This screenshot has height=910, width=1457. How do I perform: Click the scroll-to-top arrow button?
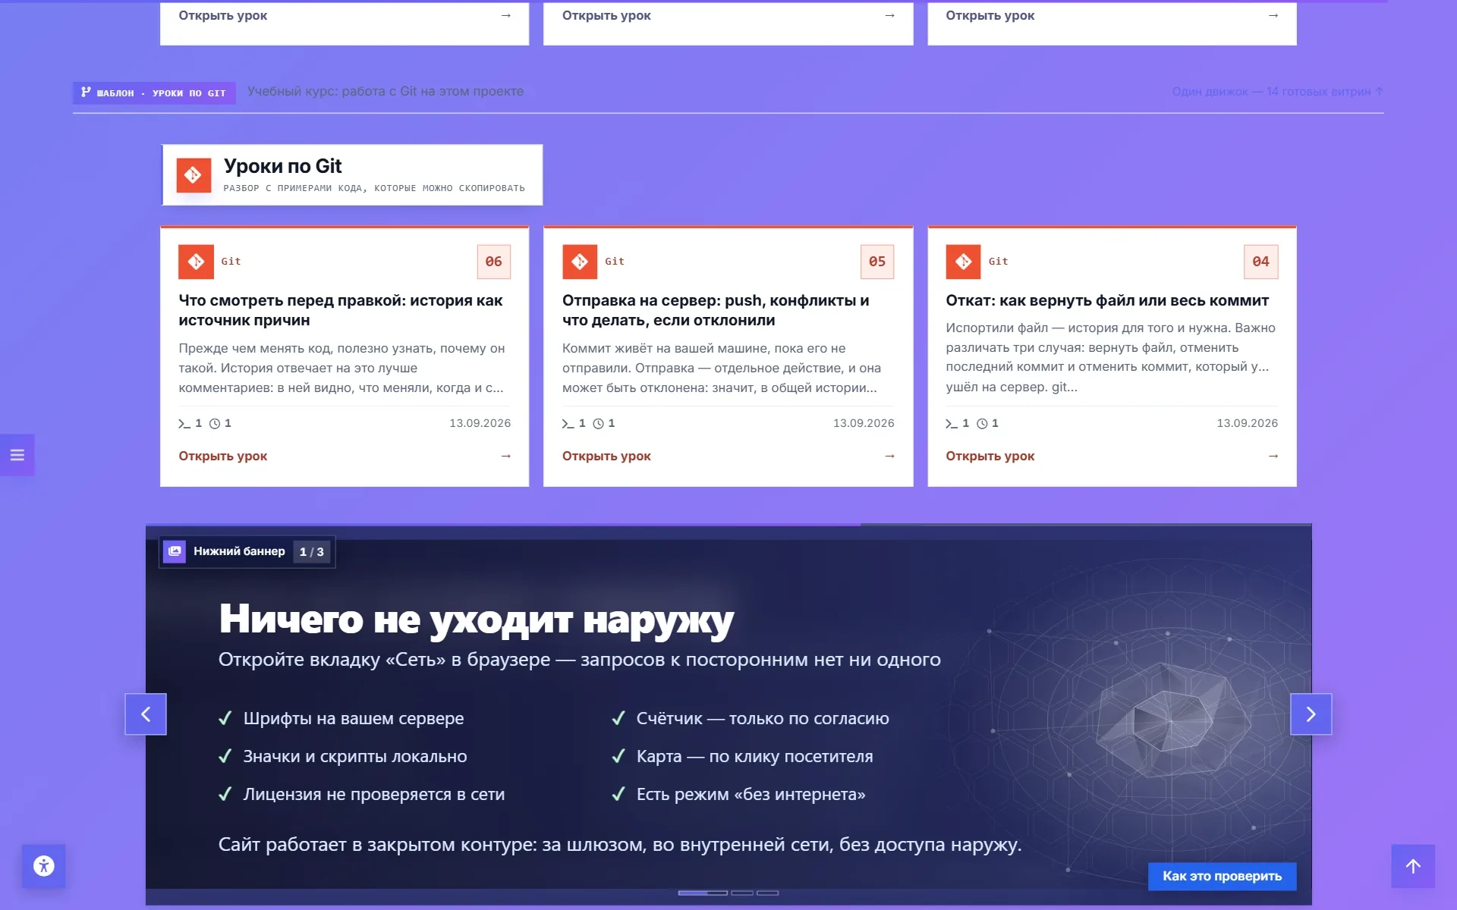coord(1413,866)
